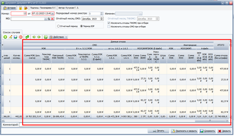The image size is (234, 136).
Task: Clear the МО field with red X
Action: (52, 19)
